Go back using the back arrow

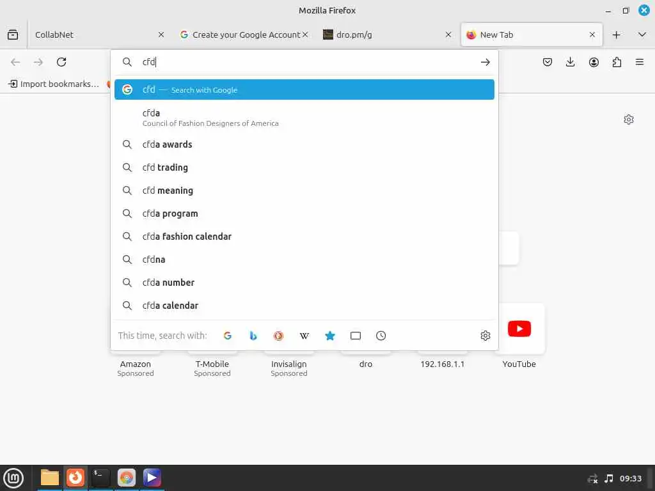click(x=15, y=62)
